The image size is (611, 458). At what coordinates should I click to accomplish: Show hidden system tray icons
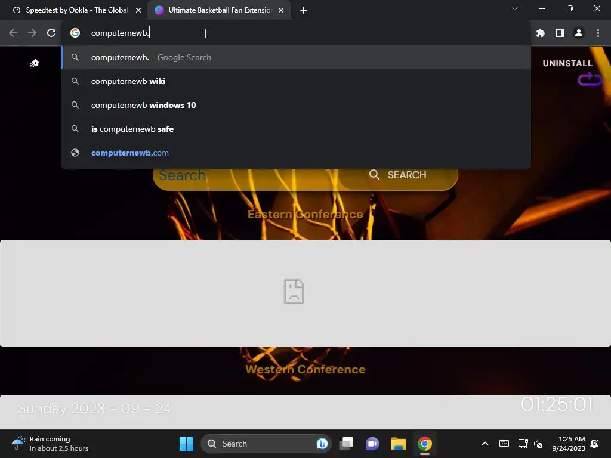point(485,444)
